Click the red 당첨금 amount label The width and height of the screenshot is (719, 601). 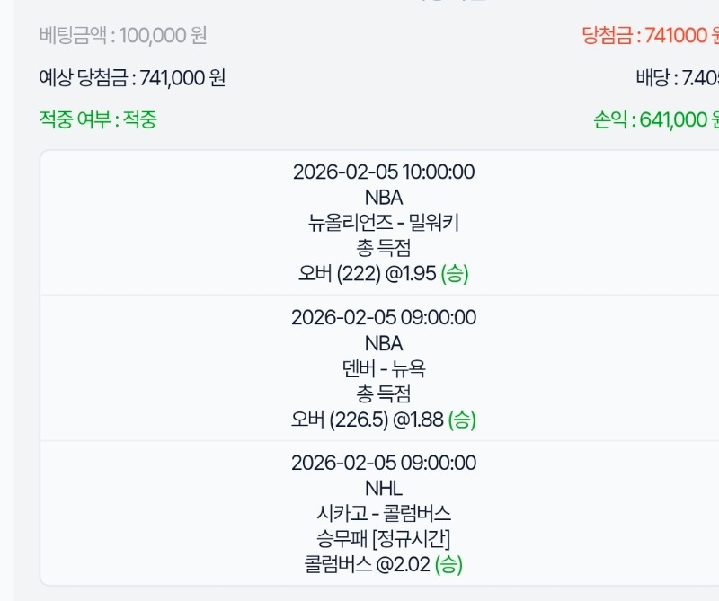coord(651,36)
